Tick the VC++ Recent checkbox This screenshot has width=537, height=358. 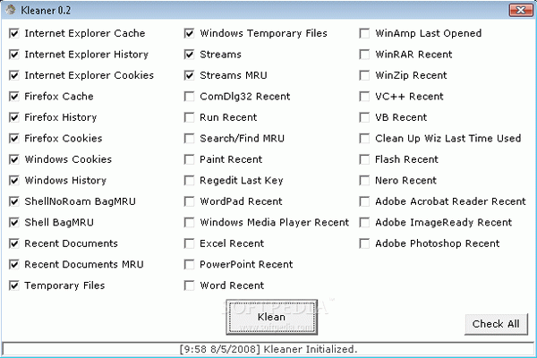click(x=365, y=97)
